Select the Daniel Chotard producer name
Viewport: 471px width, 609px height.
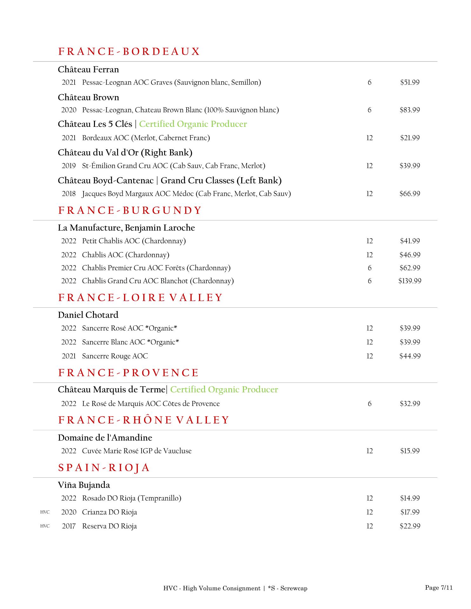pyautogui.click(x=88, y=315)
